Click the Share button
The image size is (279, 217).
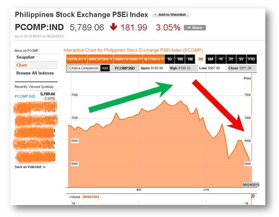pyautogui.click(x=194, y=28)
